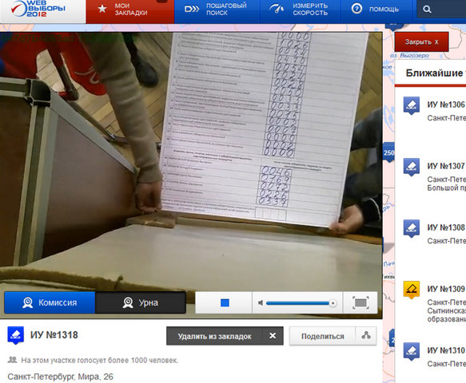
Task: Open Пошаговый поиск menu
Action: (x=217, y=10)
